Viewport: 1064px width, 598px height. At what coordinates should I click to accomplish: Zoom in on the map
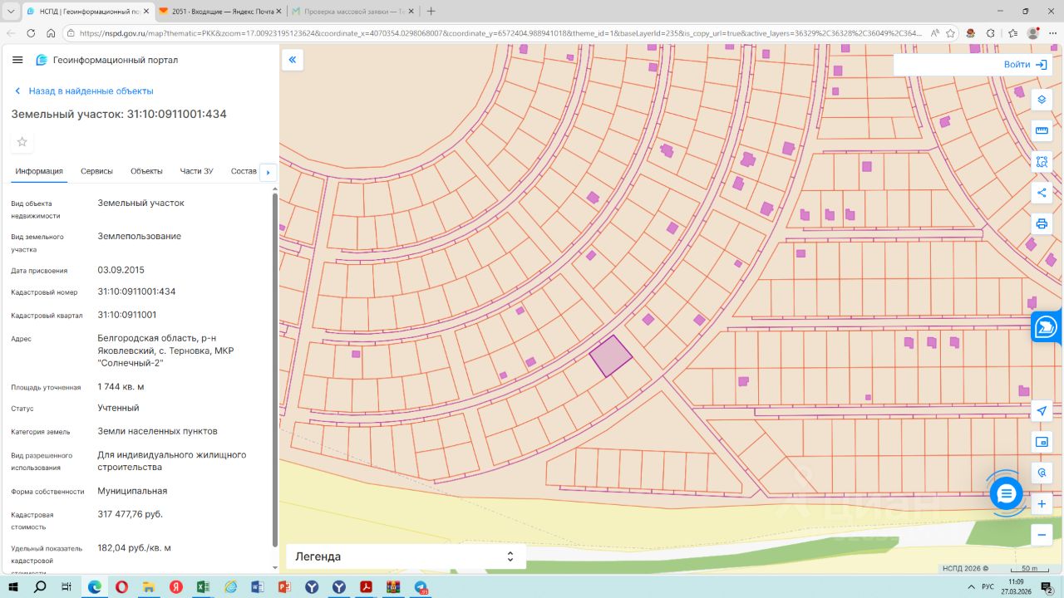click(x=1042, y=504)
